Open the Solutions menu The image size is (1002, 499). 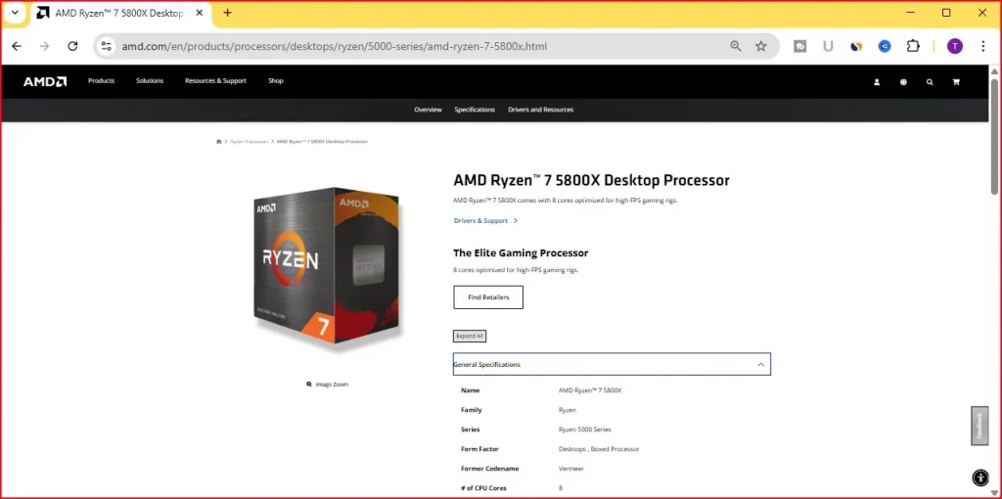[x=150, y=81]
